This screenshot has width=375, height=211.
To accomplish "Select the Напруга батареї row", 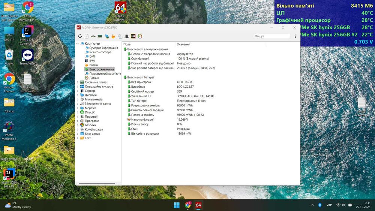I will point(142,120).
